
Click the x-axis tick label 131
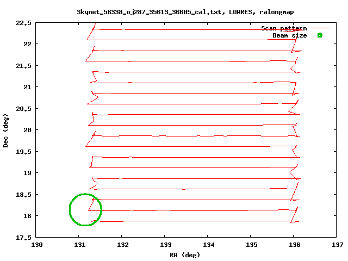80,245
